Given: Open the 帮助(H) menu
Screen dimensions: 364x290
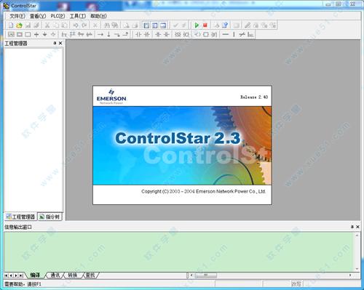Looking at the screenshot, I should (x=98, y=16).
